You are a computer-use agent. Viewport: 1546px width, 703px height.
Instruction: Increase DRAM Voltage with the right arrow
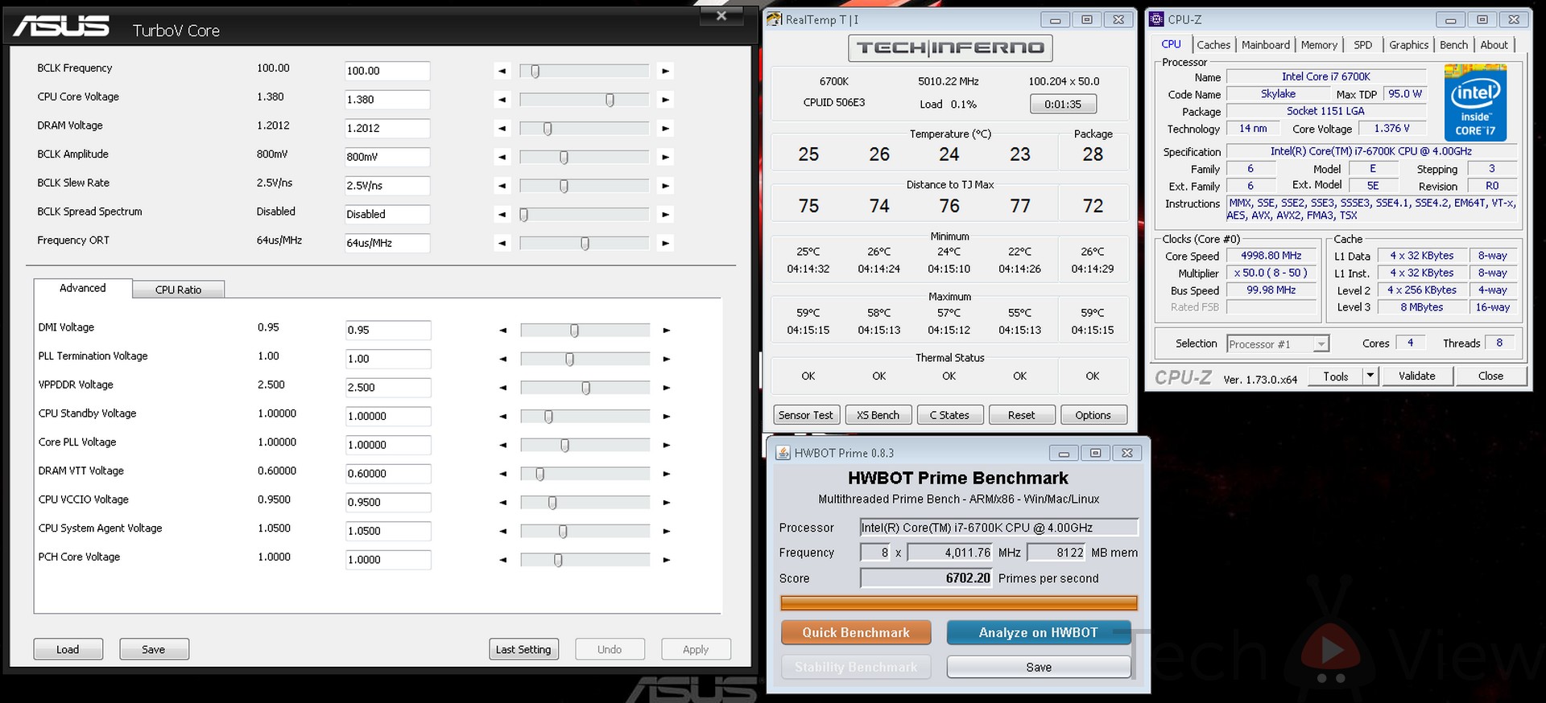(665, 128)
